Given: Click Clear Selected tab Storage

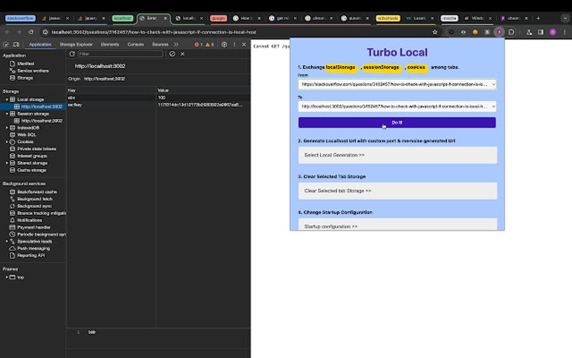Looking at the screenshot, I should (397, 191).
